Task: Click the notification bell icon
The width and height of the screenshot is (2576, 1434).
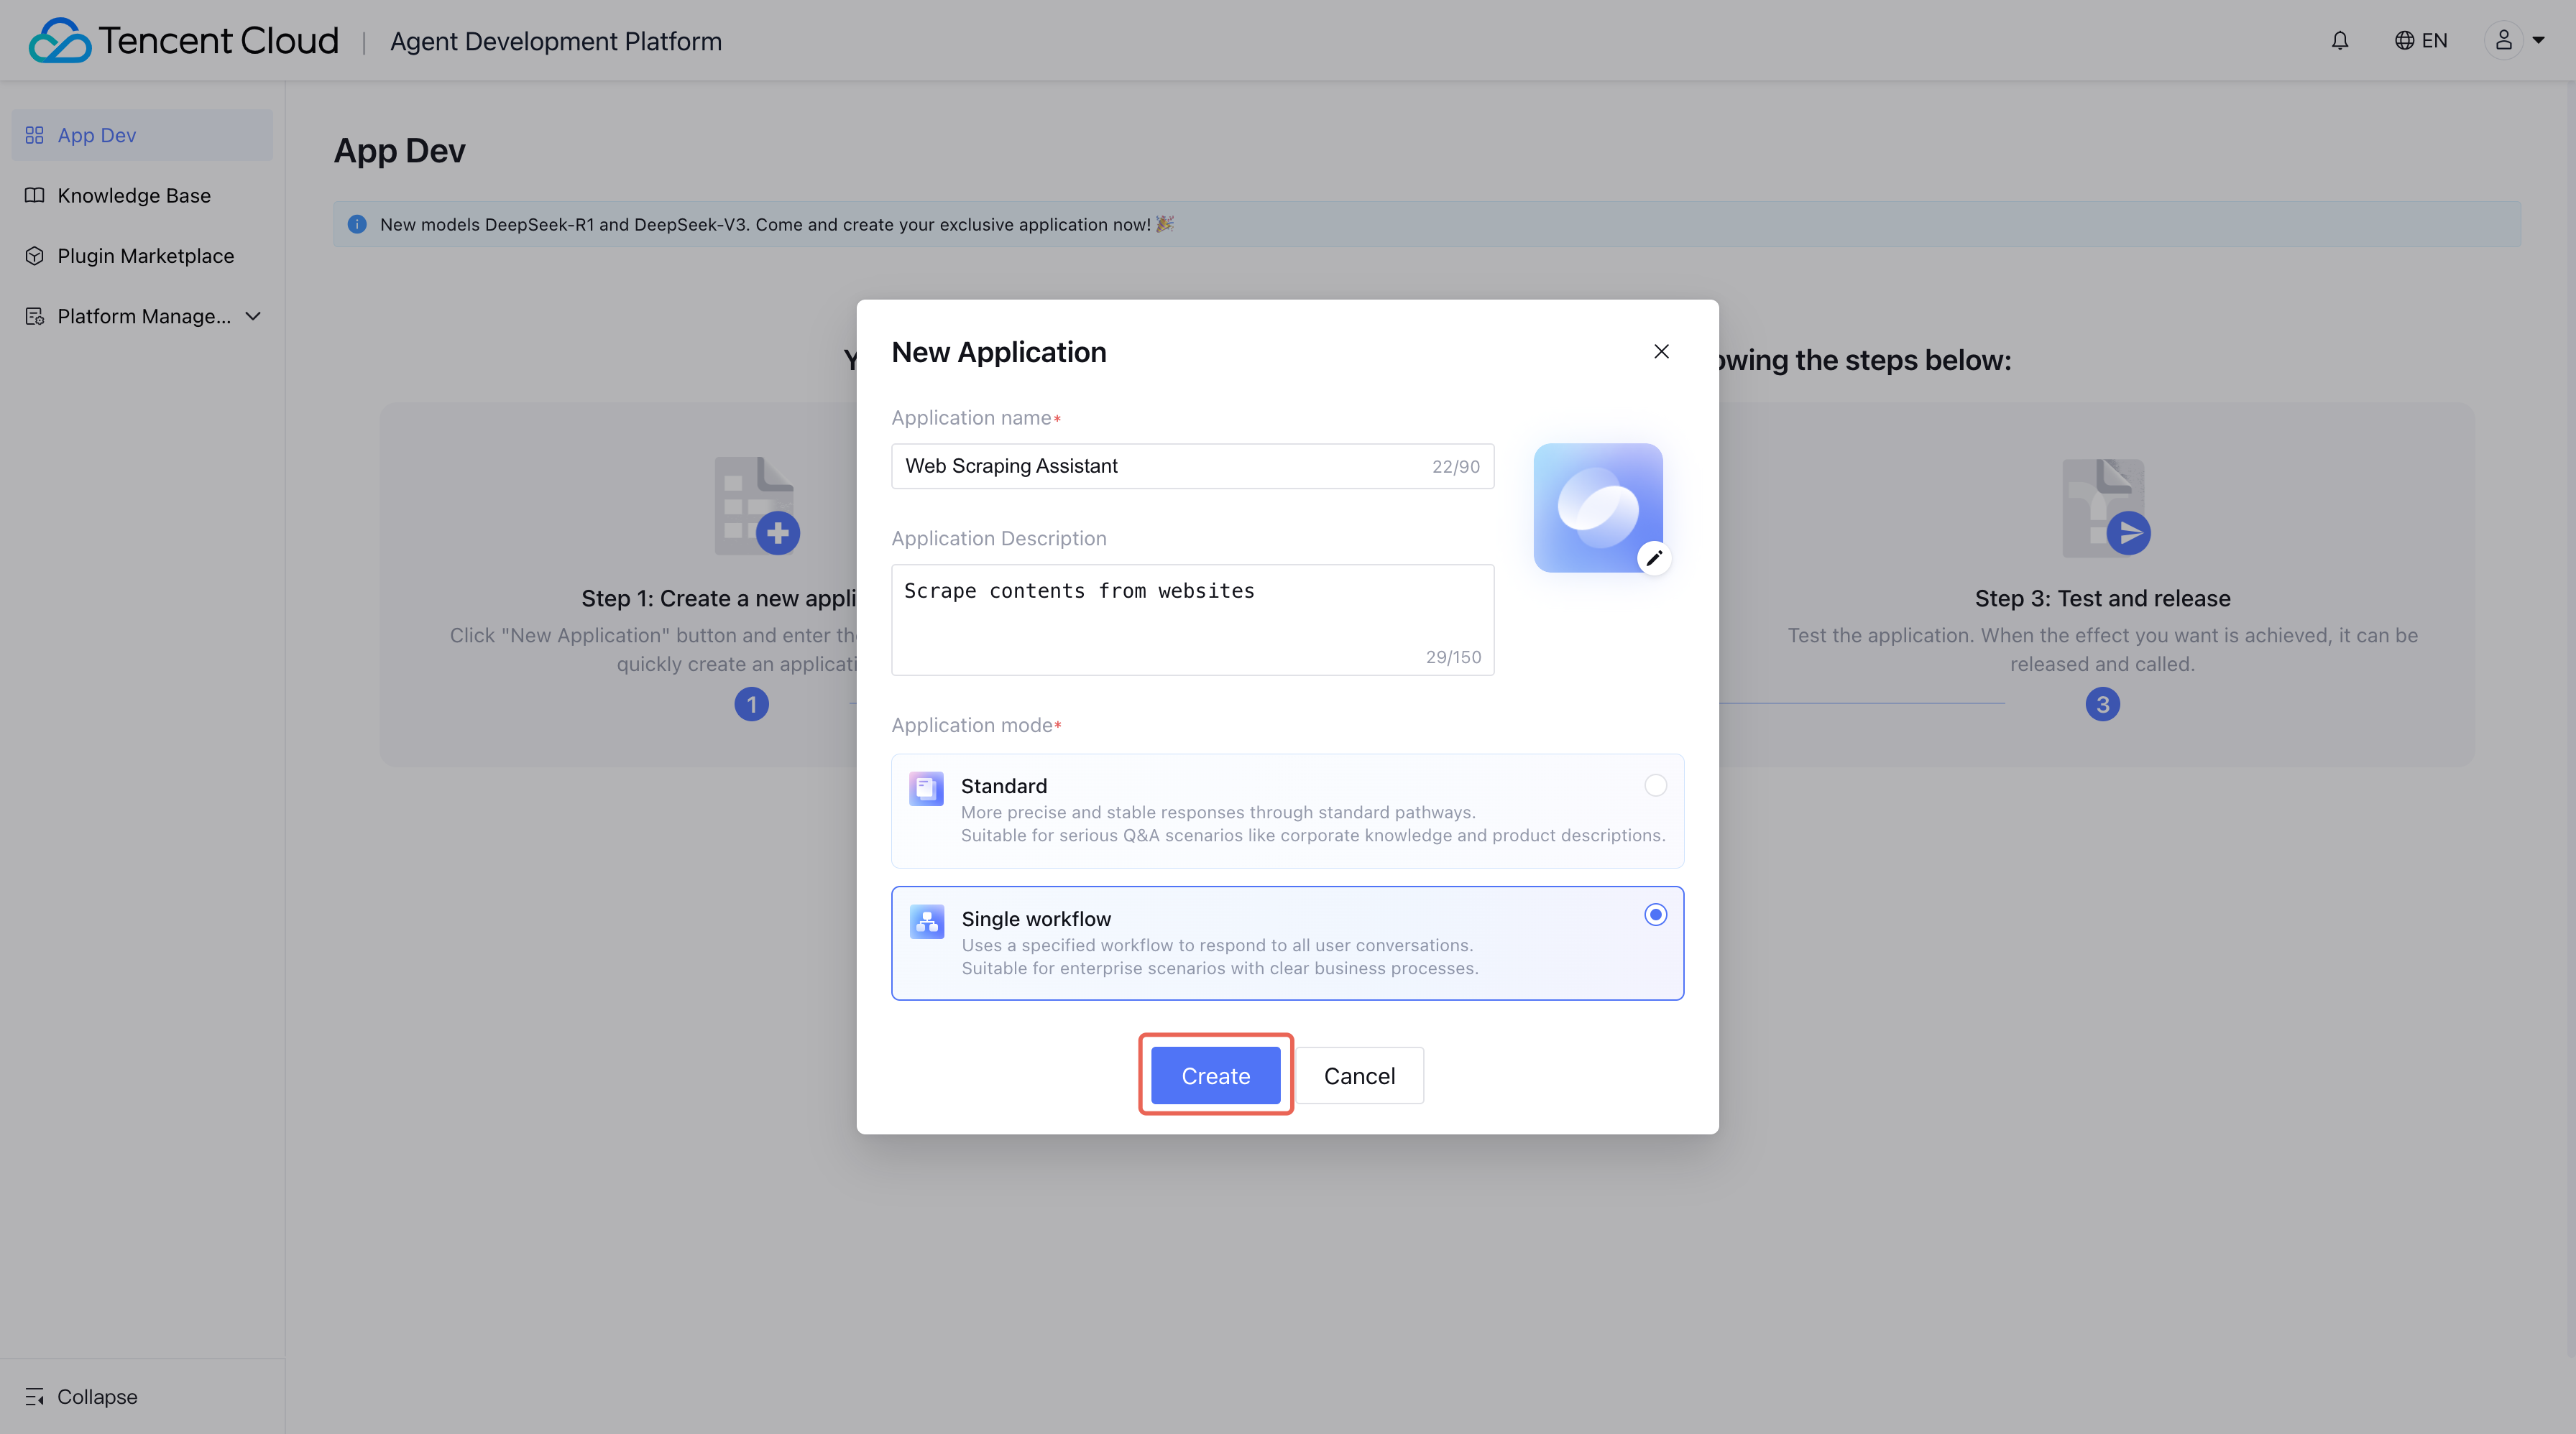Action: click(2340, 41)
